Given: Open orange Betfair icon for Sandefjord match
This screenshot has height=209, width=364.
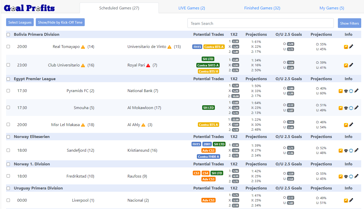Looking at the screenshot, I should point(341,150).
